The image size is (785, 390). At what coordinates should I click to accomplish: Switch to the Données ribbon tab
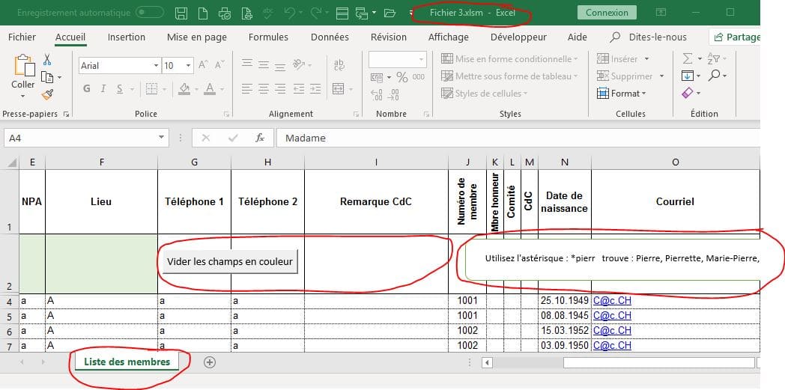pos(330,37)
